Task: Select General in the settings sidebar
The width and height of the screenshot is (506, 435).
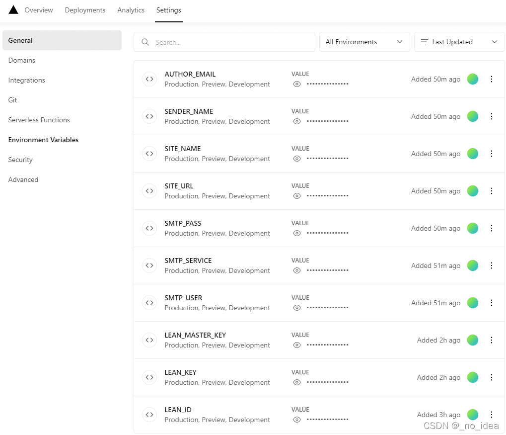Action: point(62,40)
